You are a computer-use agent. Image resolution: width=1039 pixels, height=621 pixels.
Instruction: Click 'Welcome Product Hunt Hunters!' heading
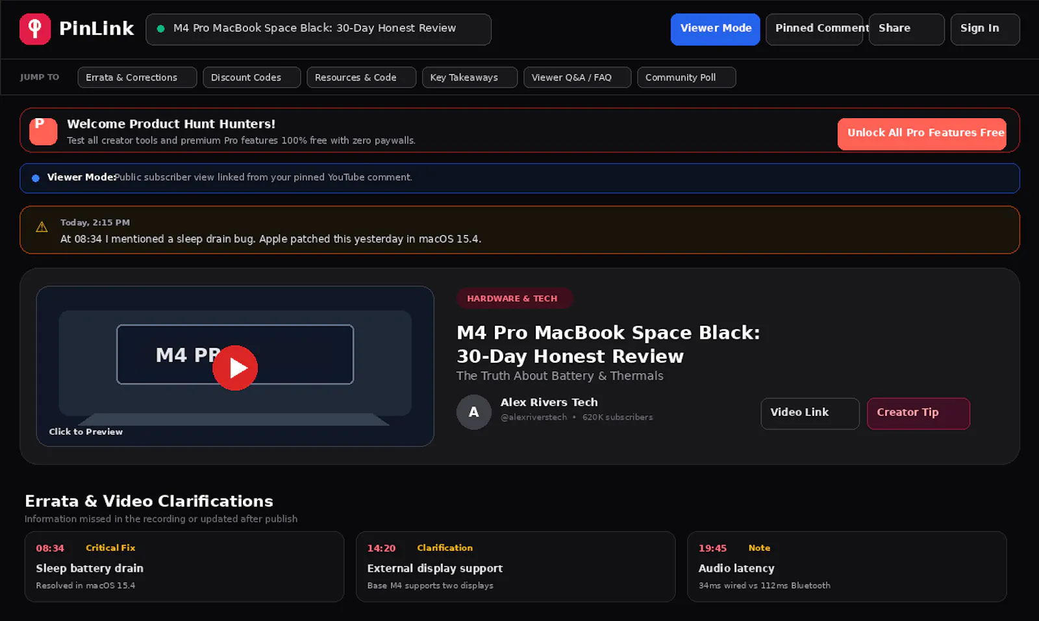point(171,124)
